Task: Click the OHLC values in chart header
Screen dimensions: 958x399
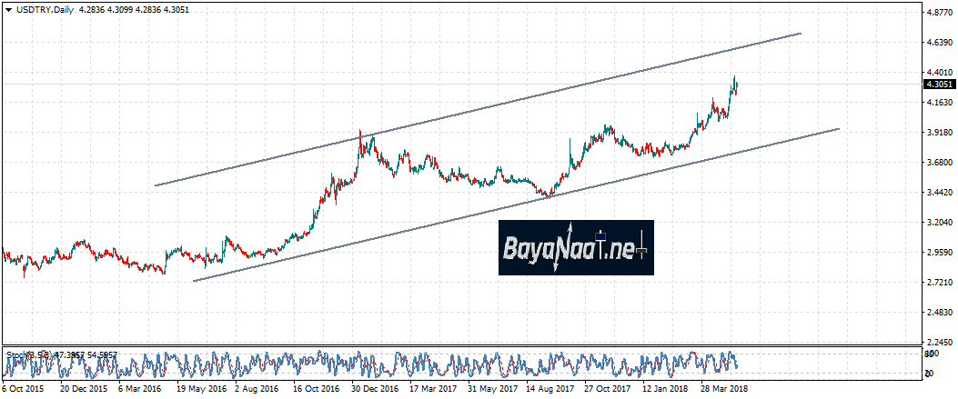Action: pos(126,7)
